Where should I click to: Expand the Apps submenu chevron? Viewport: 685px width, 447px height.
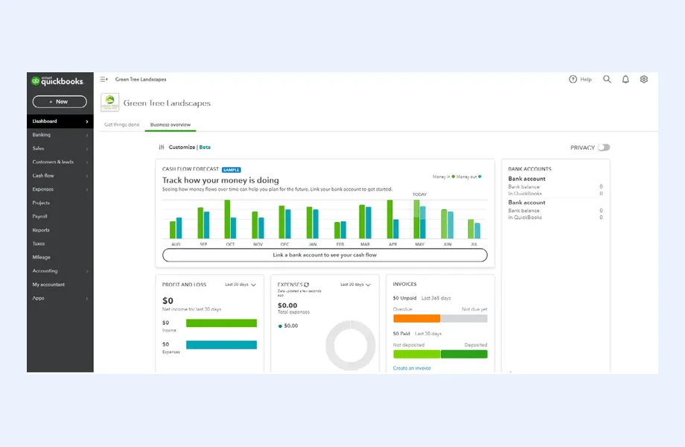coord(87,299)
